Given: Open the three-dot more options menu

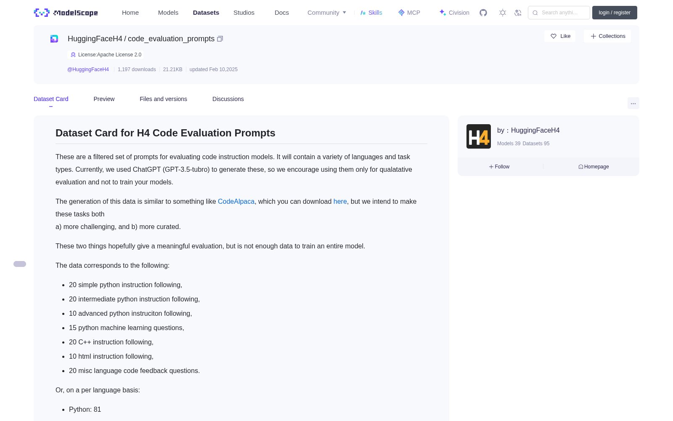Looking at the screenshot, I should click(633, 103).
